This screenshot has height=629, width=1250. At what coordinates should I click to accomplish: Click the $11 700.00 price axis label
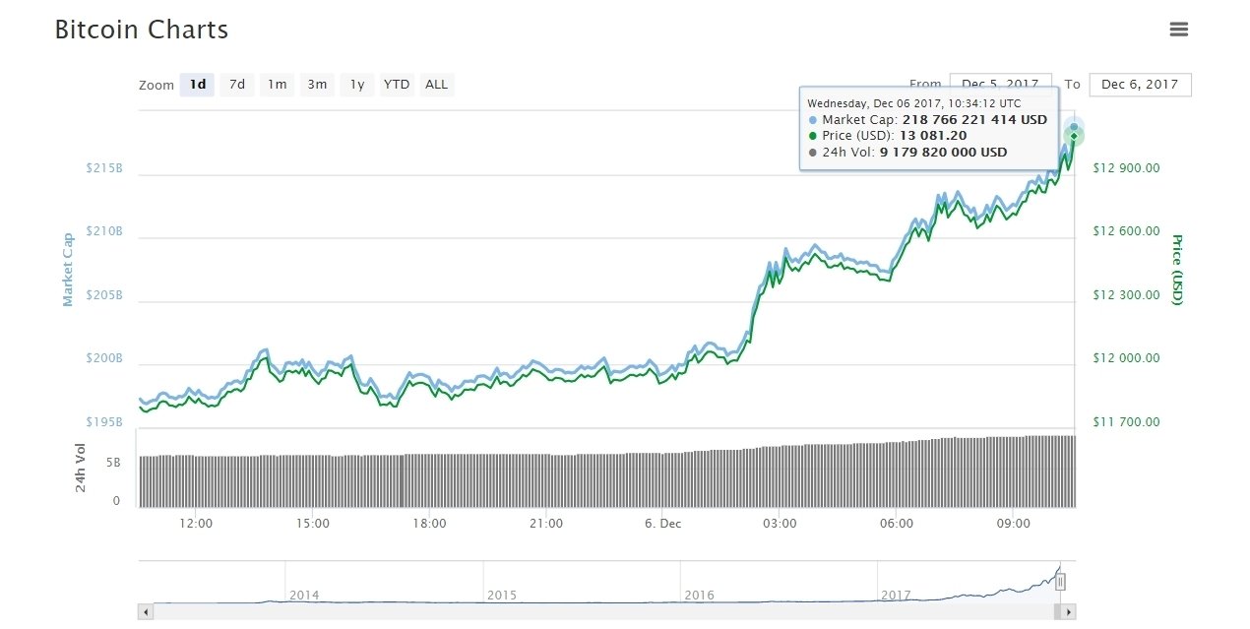[x=1126, y=422]
